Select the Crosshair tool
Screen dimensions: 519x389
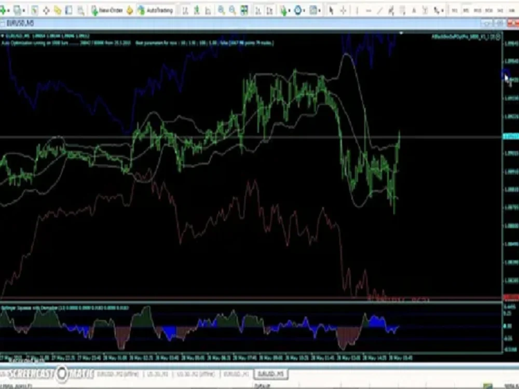pos(343,10)
